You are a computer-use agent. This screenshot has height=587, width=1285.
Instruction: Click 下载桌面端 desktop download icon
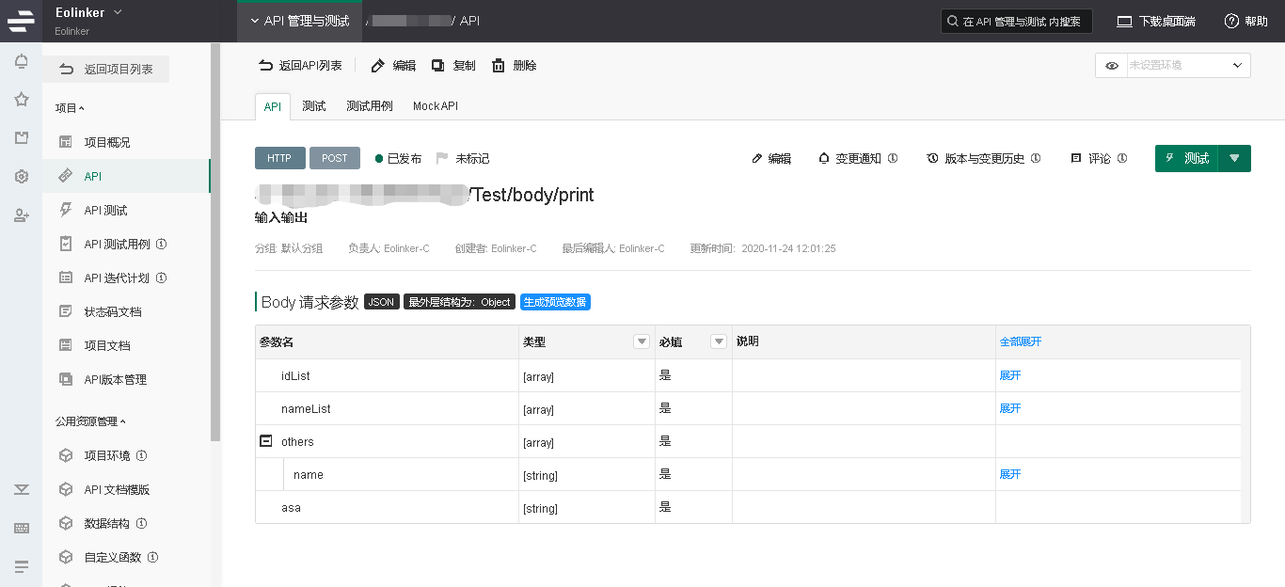[1123, 22]
